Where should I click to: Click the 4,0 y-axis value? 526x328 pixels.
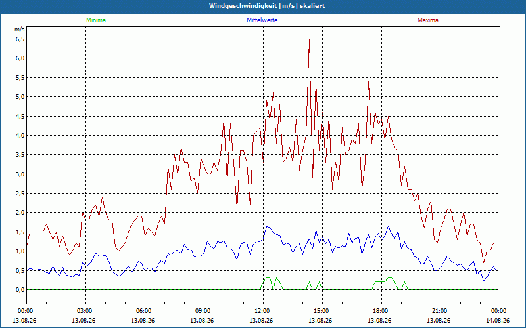[20, 136]
